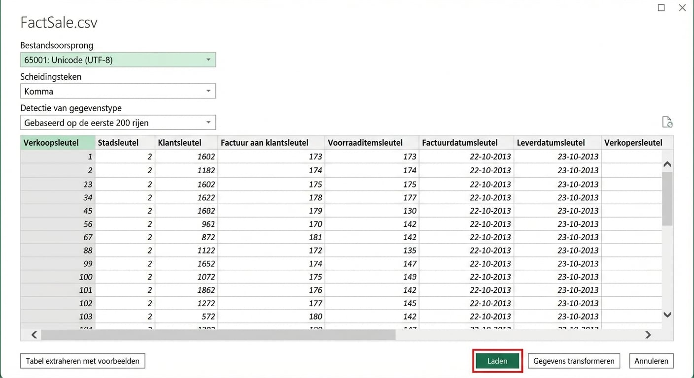Click the scrollbar down arrow

(x=667, y=315)
